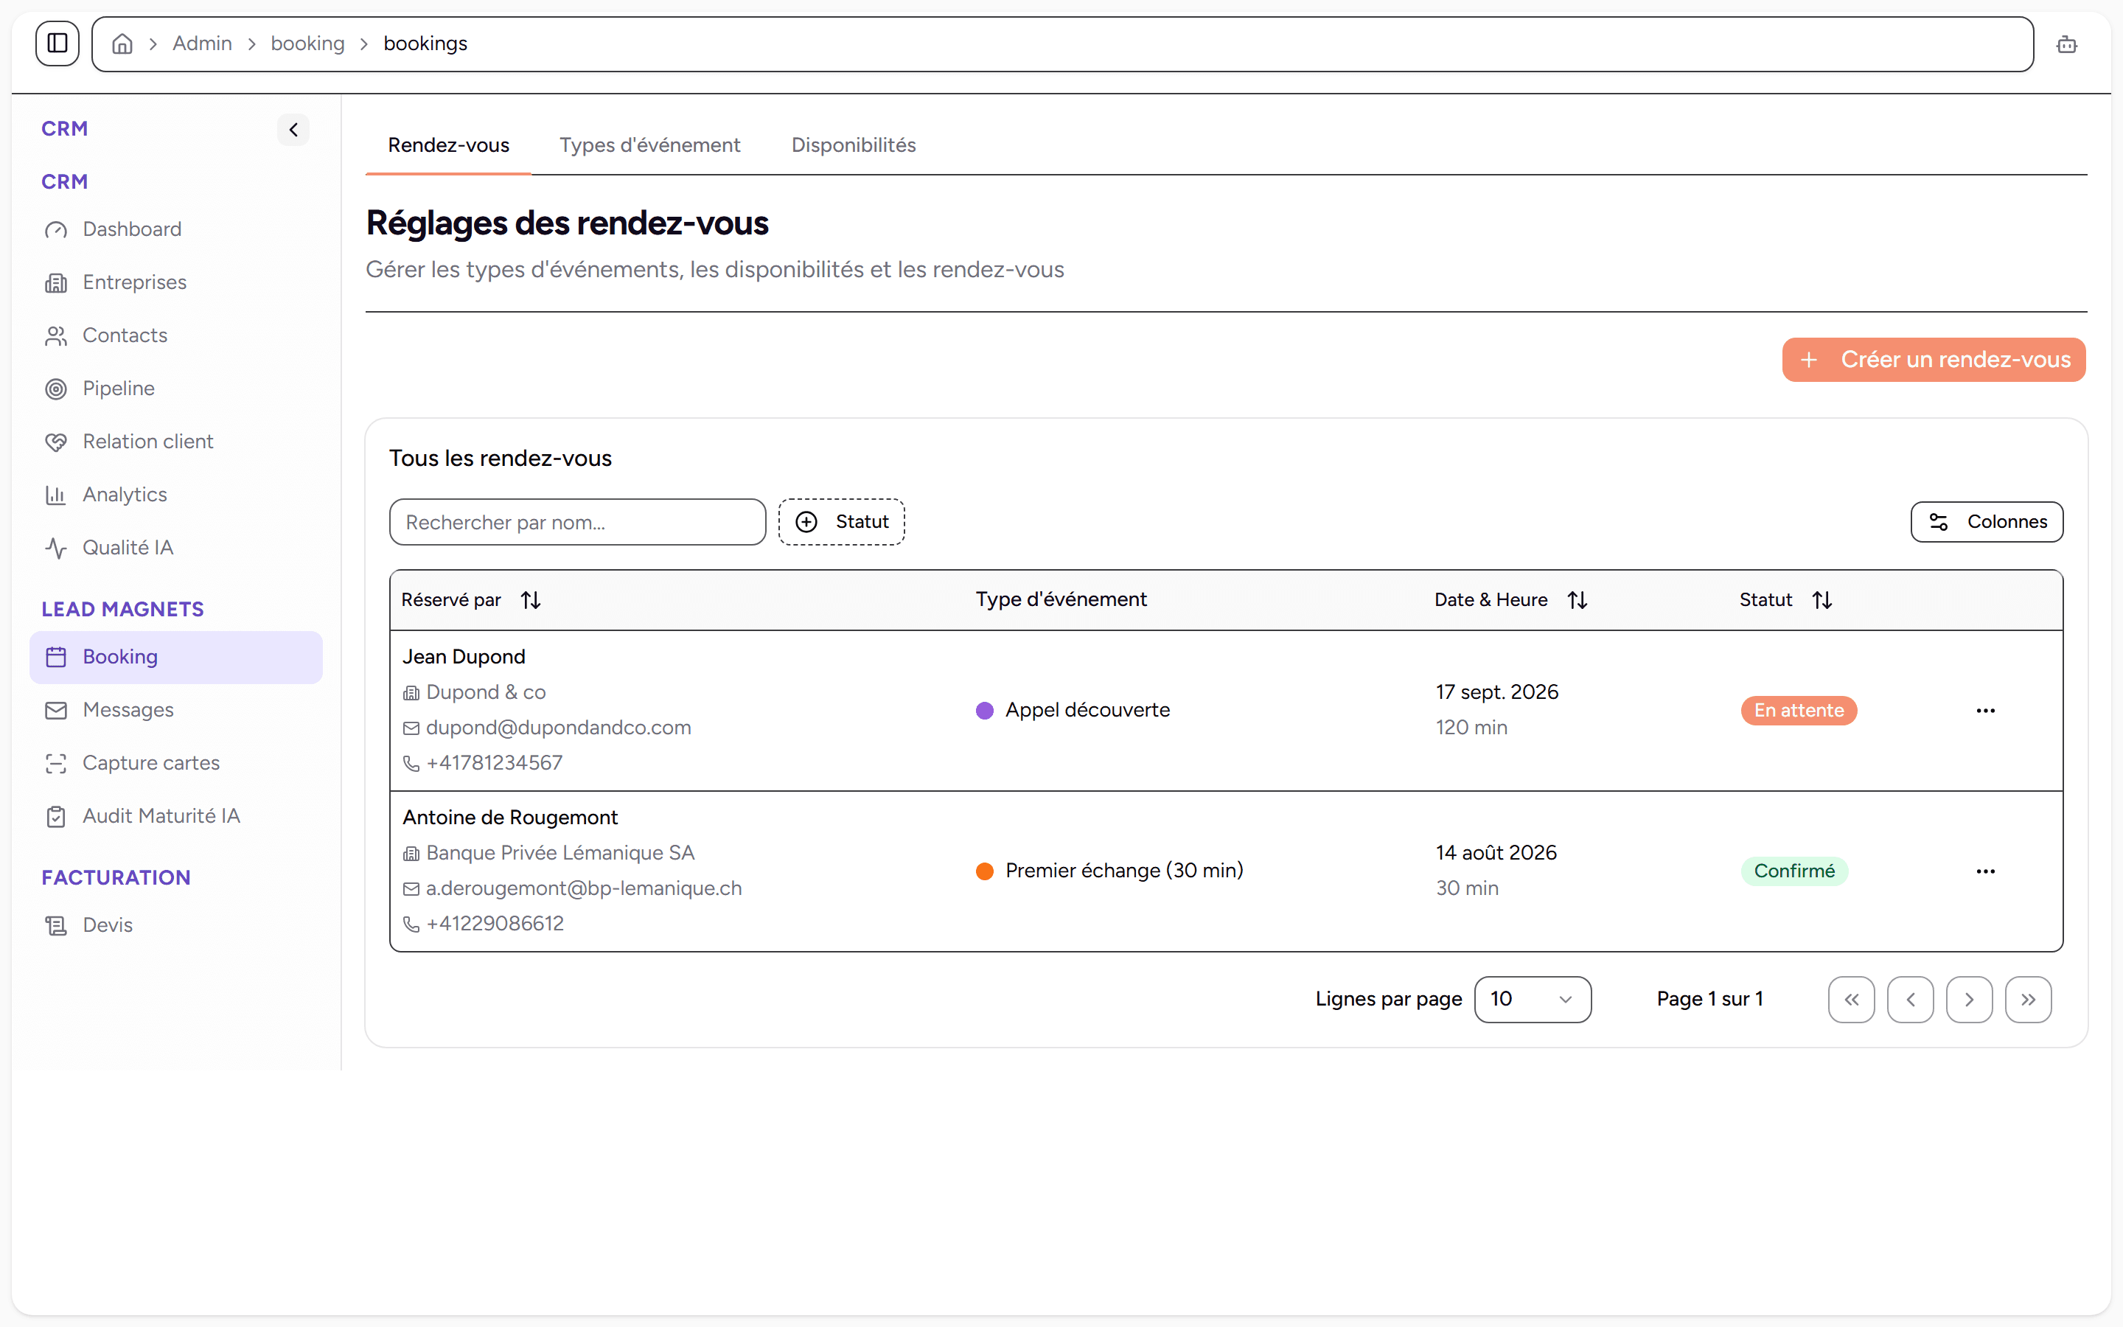Open Devis under Facturation
2123x1327 pixels.
tap(175, 925)
